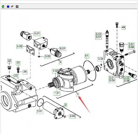138x134 pixels.
Task: Select rotary group callout 1
Action: pyautogui.click(x=77, y=95)
